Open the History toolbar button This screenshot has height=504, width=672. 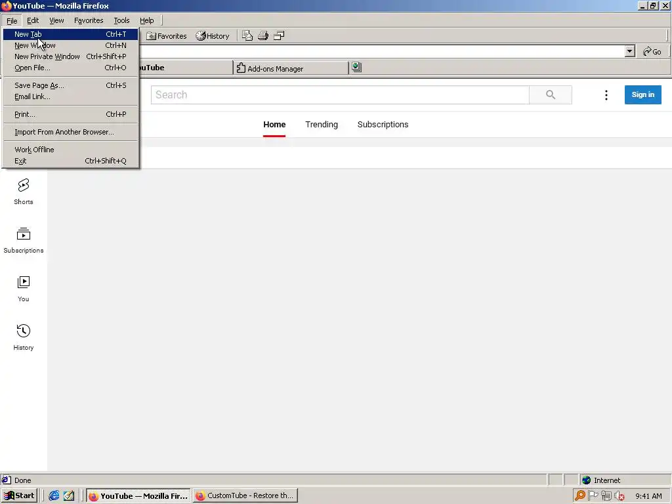(x=213, y=36)
